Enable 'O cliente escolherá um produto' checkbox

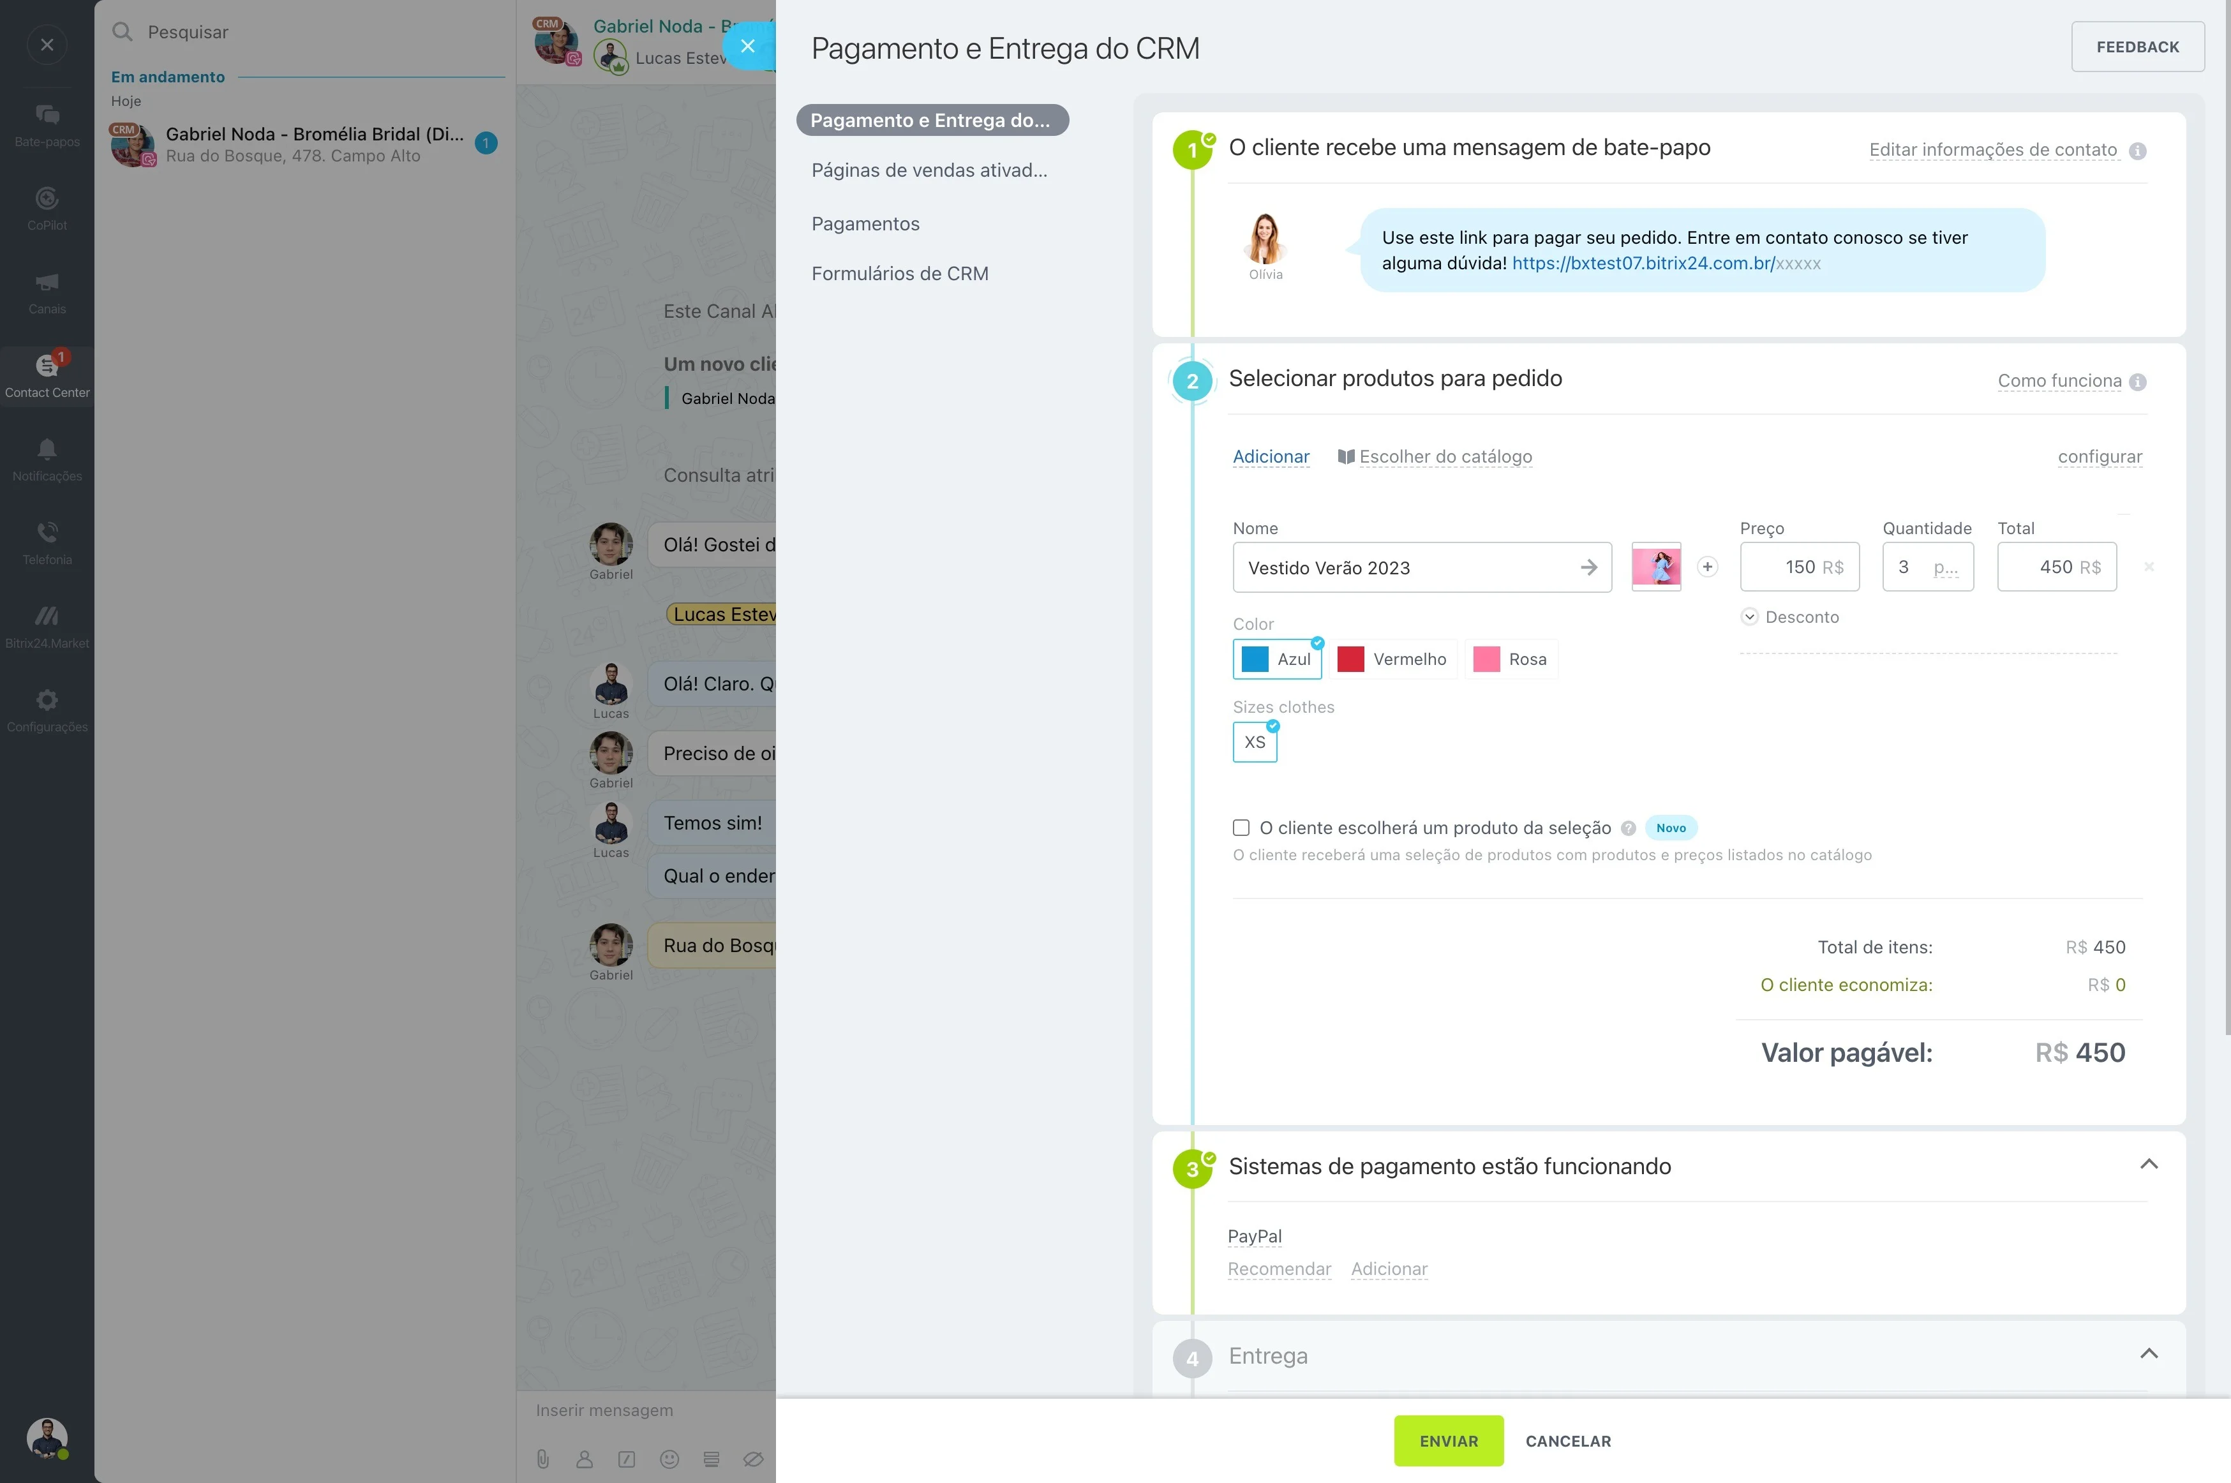(x=1241, y=828)
